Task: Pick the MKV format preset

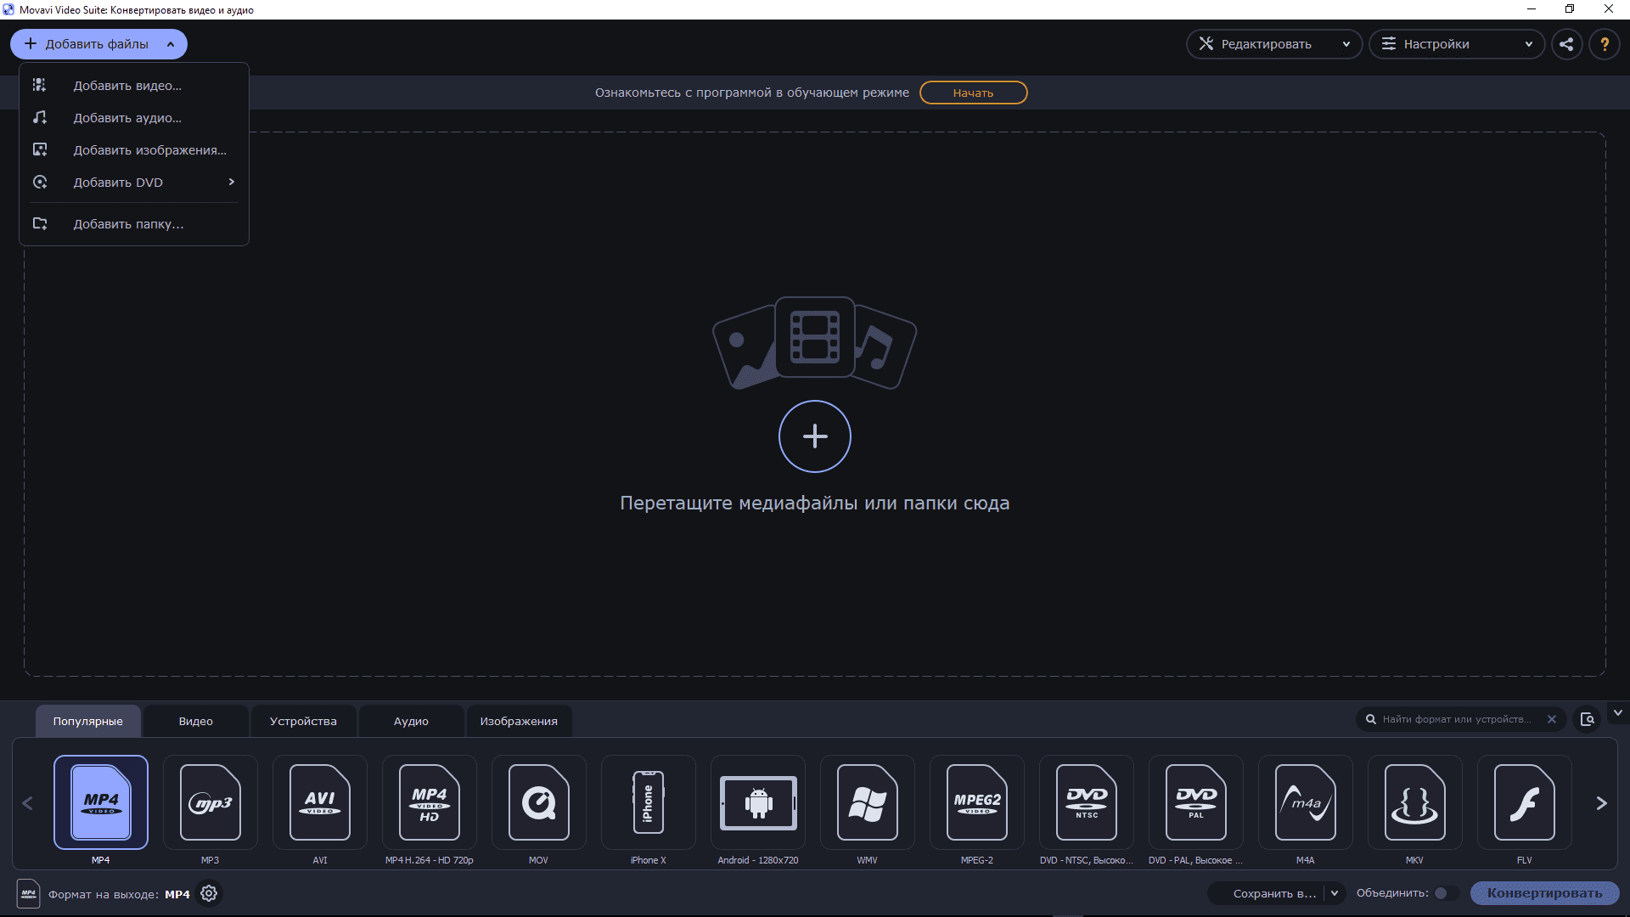Action: tap(1415, 802)
